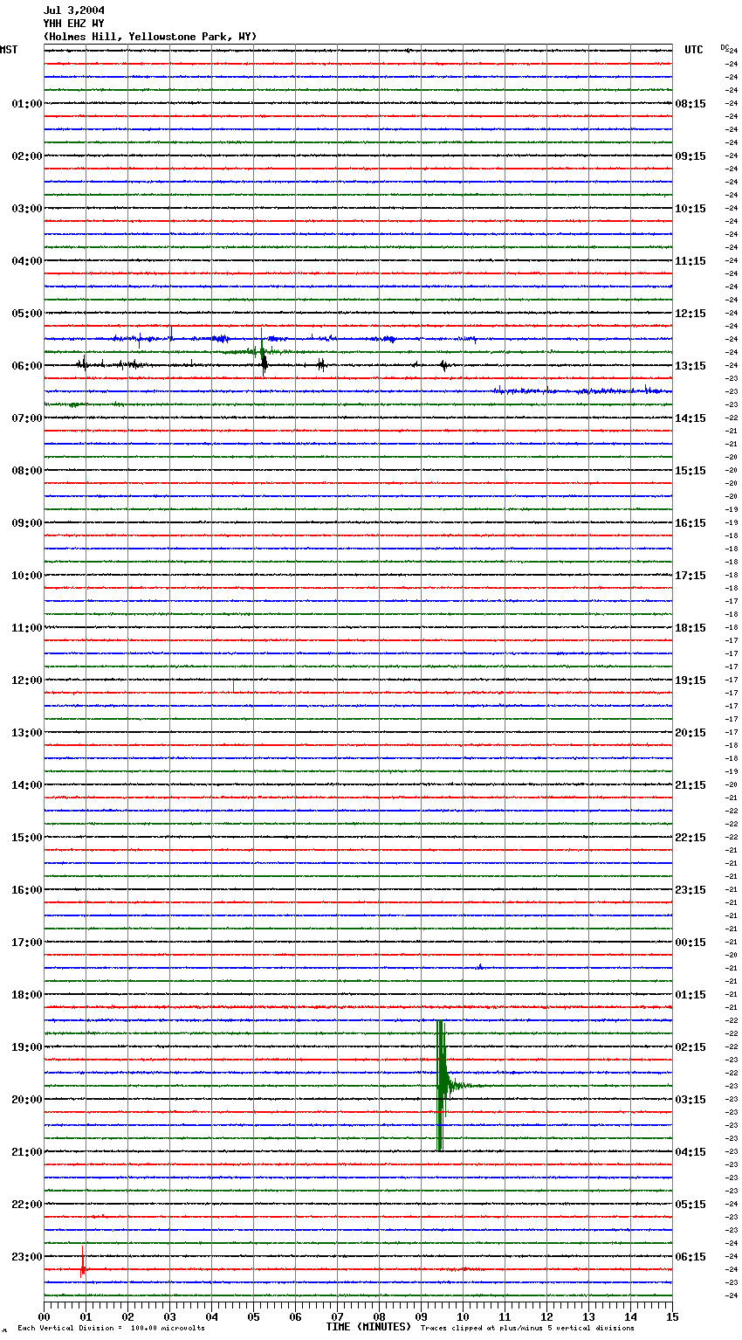Click the 09:15 UTC time label
Viewport: 742px width, 1340px height.
(690, 156)
